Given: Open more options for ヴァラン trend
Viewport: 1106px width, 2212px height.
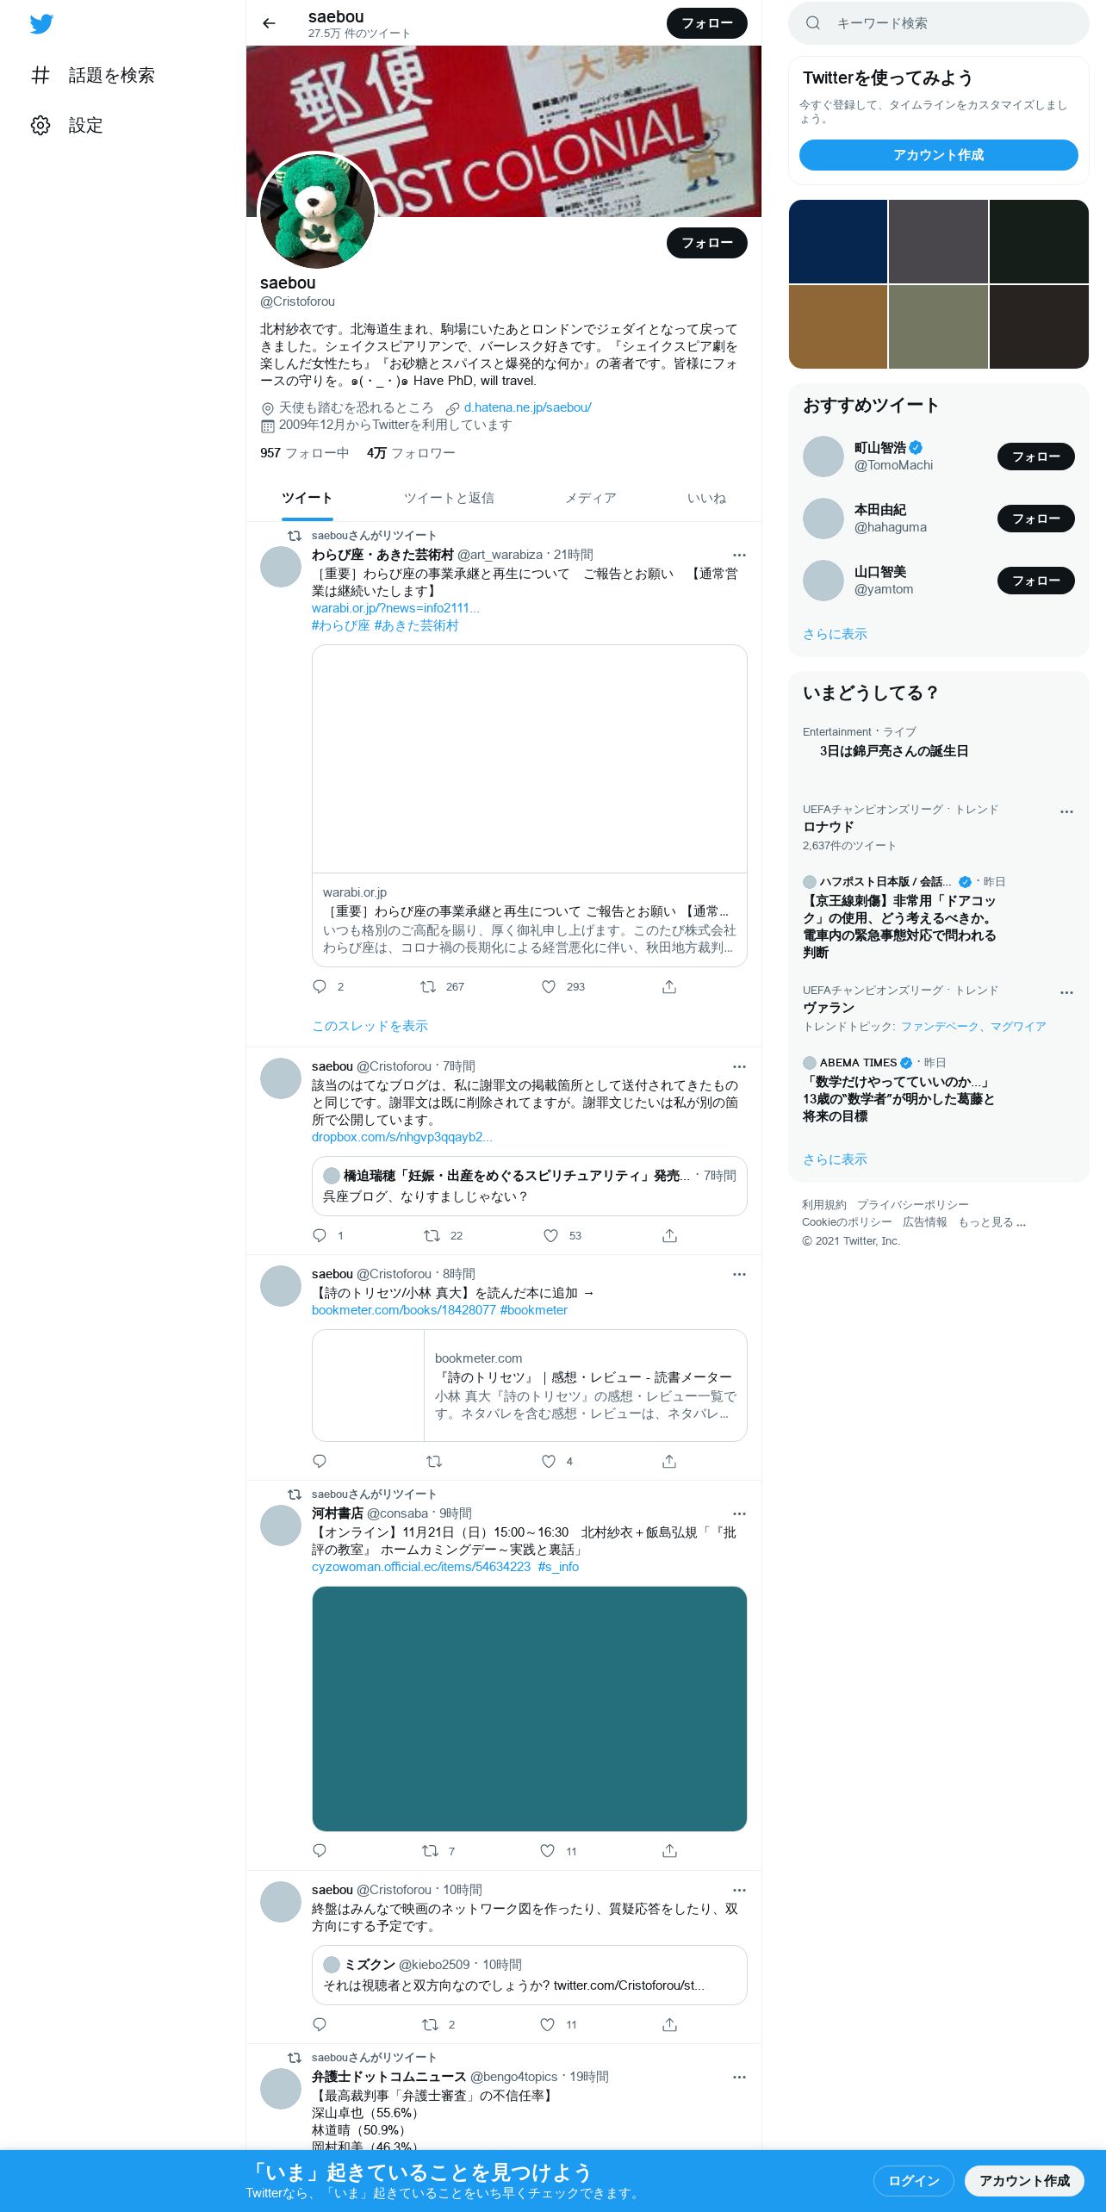Looking at the screenshot, I should click(x=1066, y=992).
